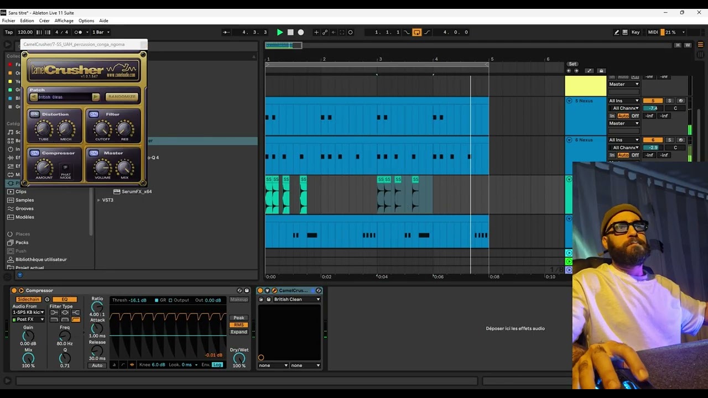This screenshot has width=708, height=398.
Task: Toggle track 6 Nexus activator
Action: pyautogui.click(x=653, y=140)
